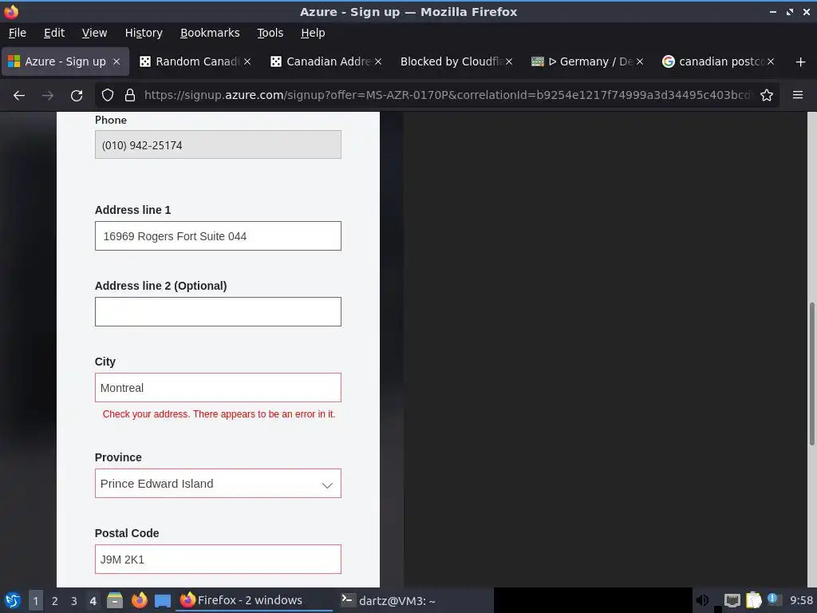The image size is (817, 613).
Task: Click the Address line 2 optional field
Action: pos(218,312)
